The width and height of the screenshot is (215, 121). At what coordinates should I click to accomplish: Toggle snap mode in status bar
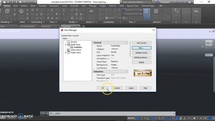[x=142, y=118]
